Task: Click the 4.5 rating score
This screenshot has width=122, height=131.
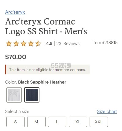Action: pyautogui.click(x=49, y=43)
